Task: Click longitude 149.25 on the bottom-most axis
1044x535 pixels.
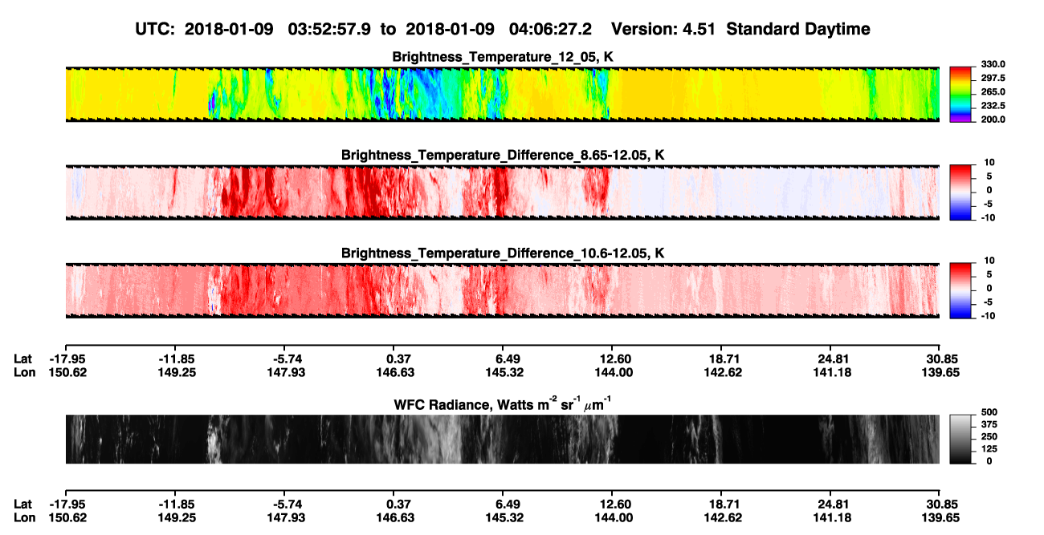Action: (x=175, y=518)
